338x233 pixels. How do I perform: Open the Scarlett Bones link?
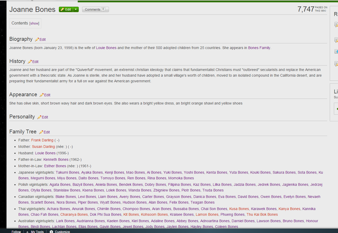tap(43, 202)
